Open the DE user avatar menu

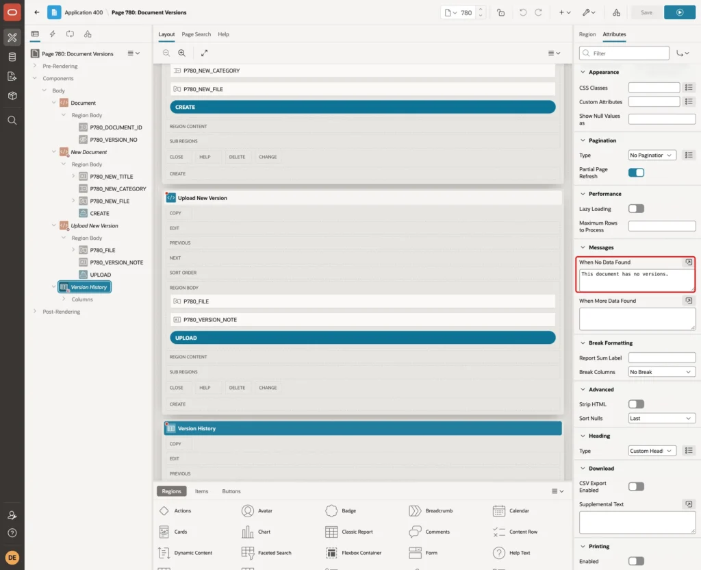pyautogui.click(x=12, y=558)
